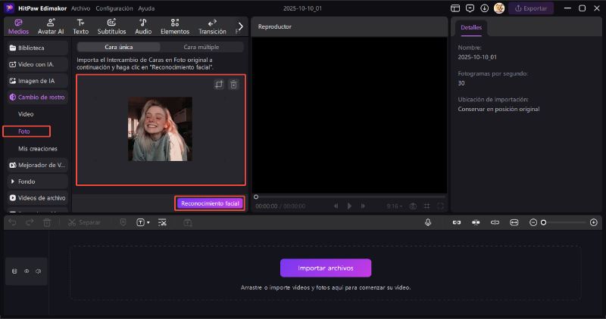Click the Importar archivos button

click(x=326, y=268)
